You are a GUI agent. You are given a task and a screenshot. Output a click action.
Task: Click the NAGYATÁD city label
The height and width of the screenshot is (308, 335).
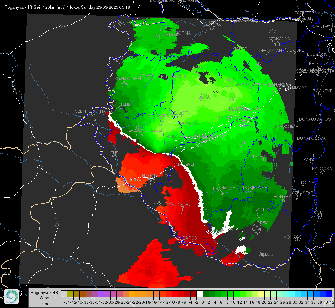coord(180,204)
